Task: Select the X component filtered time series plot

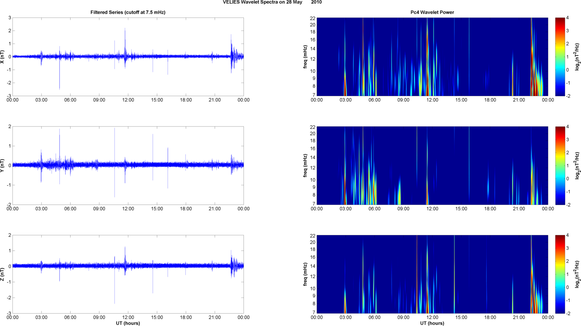Action: pyautogui.click(x=128, y=57)
